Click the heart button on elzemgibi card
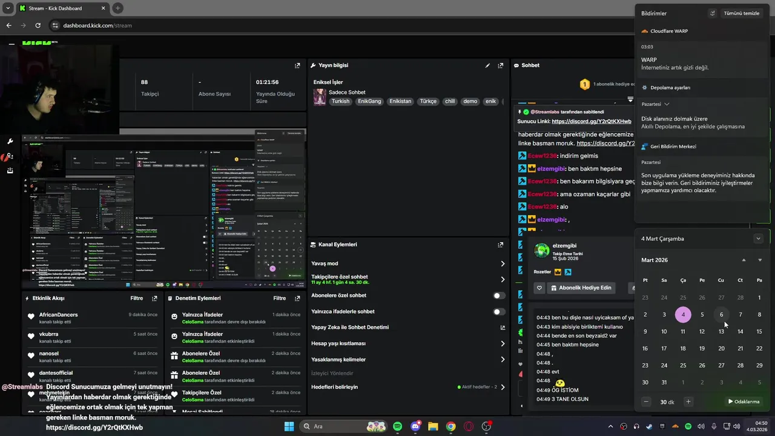775x436 pixels. [539, 288]
